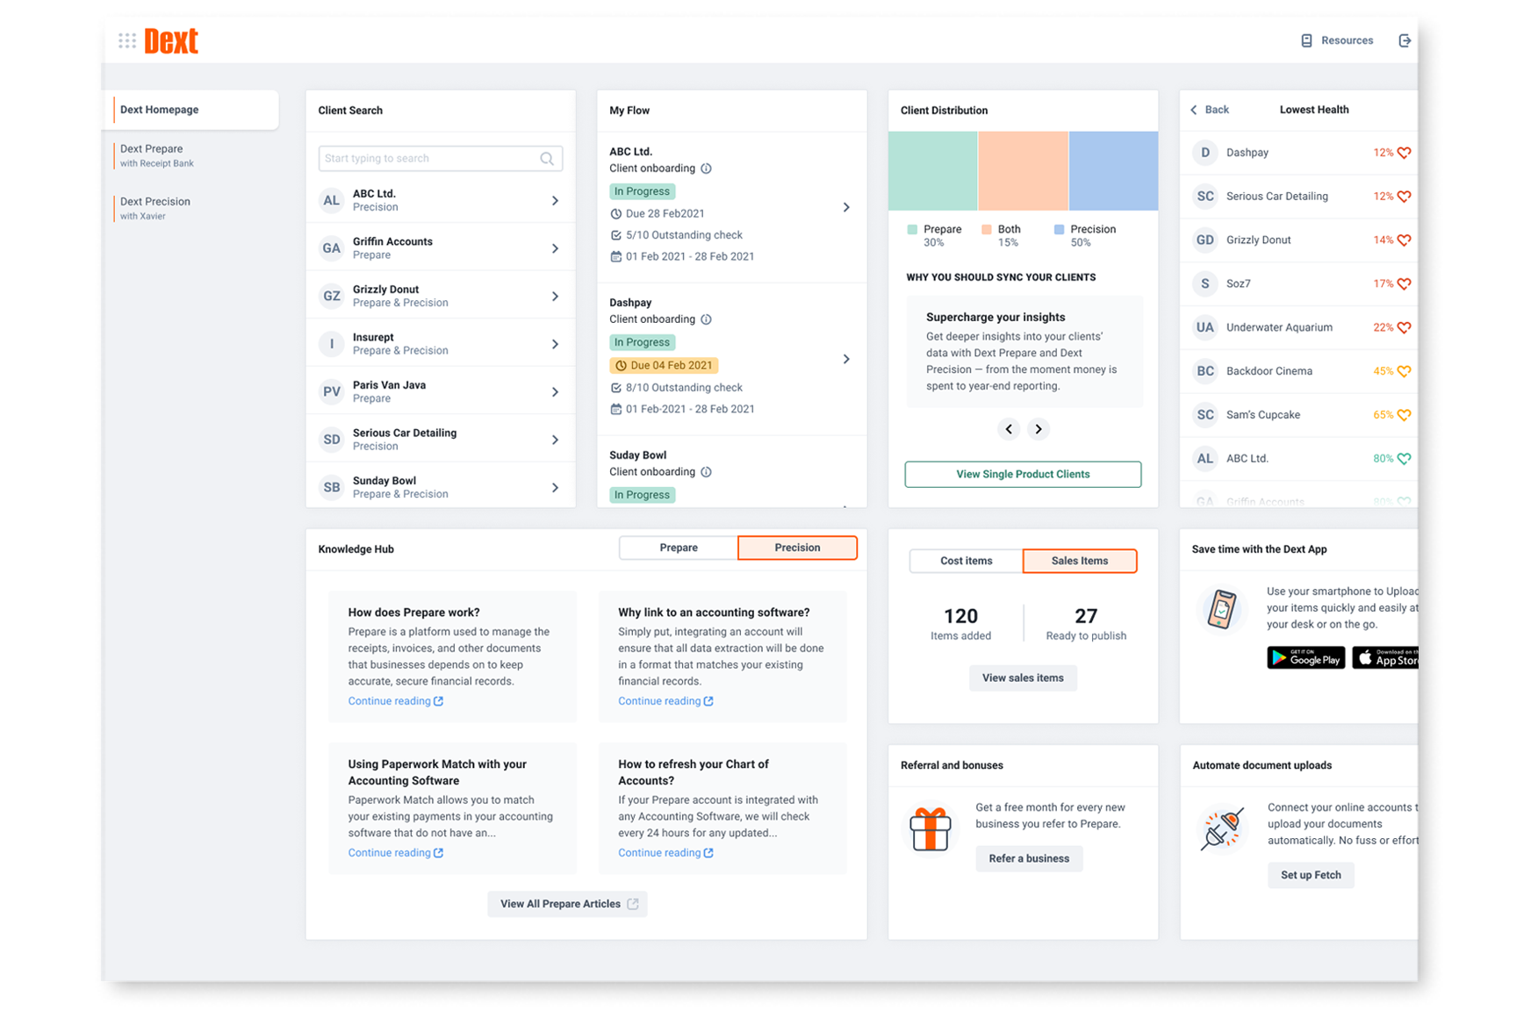Open Dashpay flow chevron in My Flow

click(x=846, y=359)
